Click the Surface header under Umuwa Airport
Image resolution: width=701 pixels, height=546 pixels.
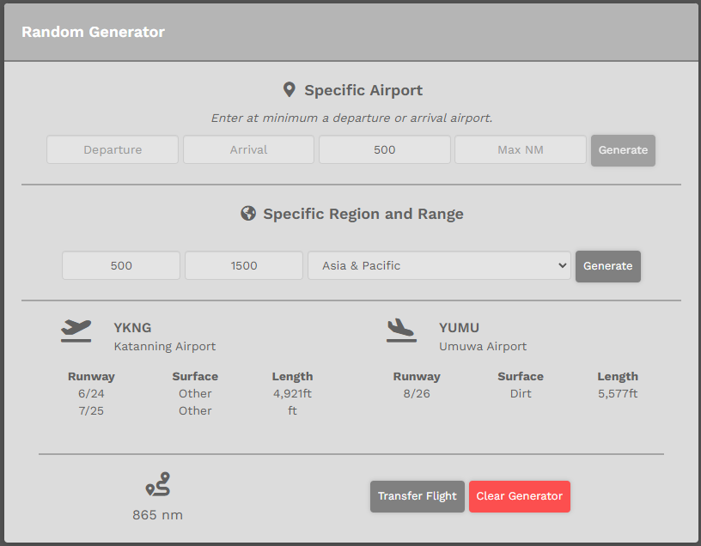click(521, 376)
